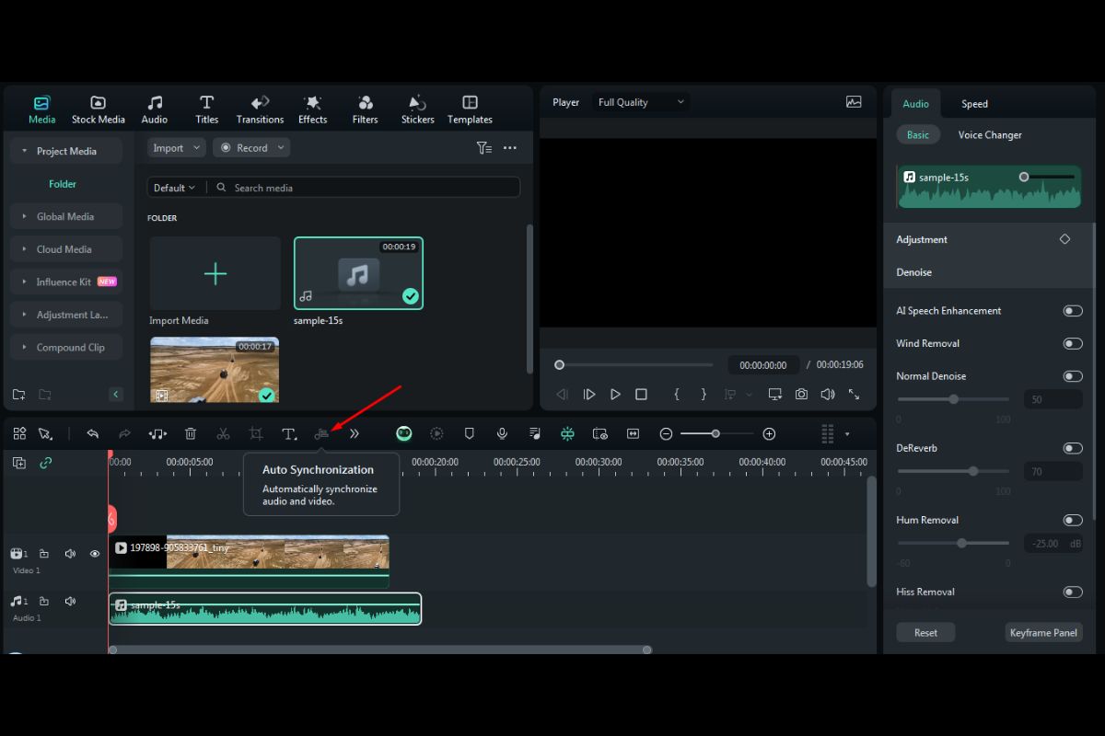The image size is (1105, 736).
Task: Click the zoom-out minus icon on timeline
Action: click(666, 434)
